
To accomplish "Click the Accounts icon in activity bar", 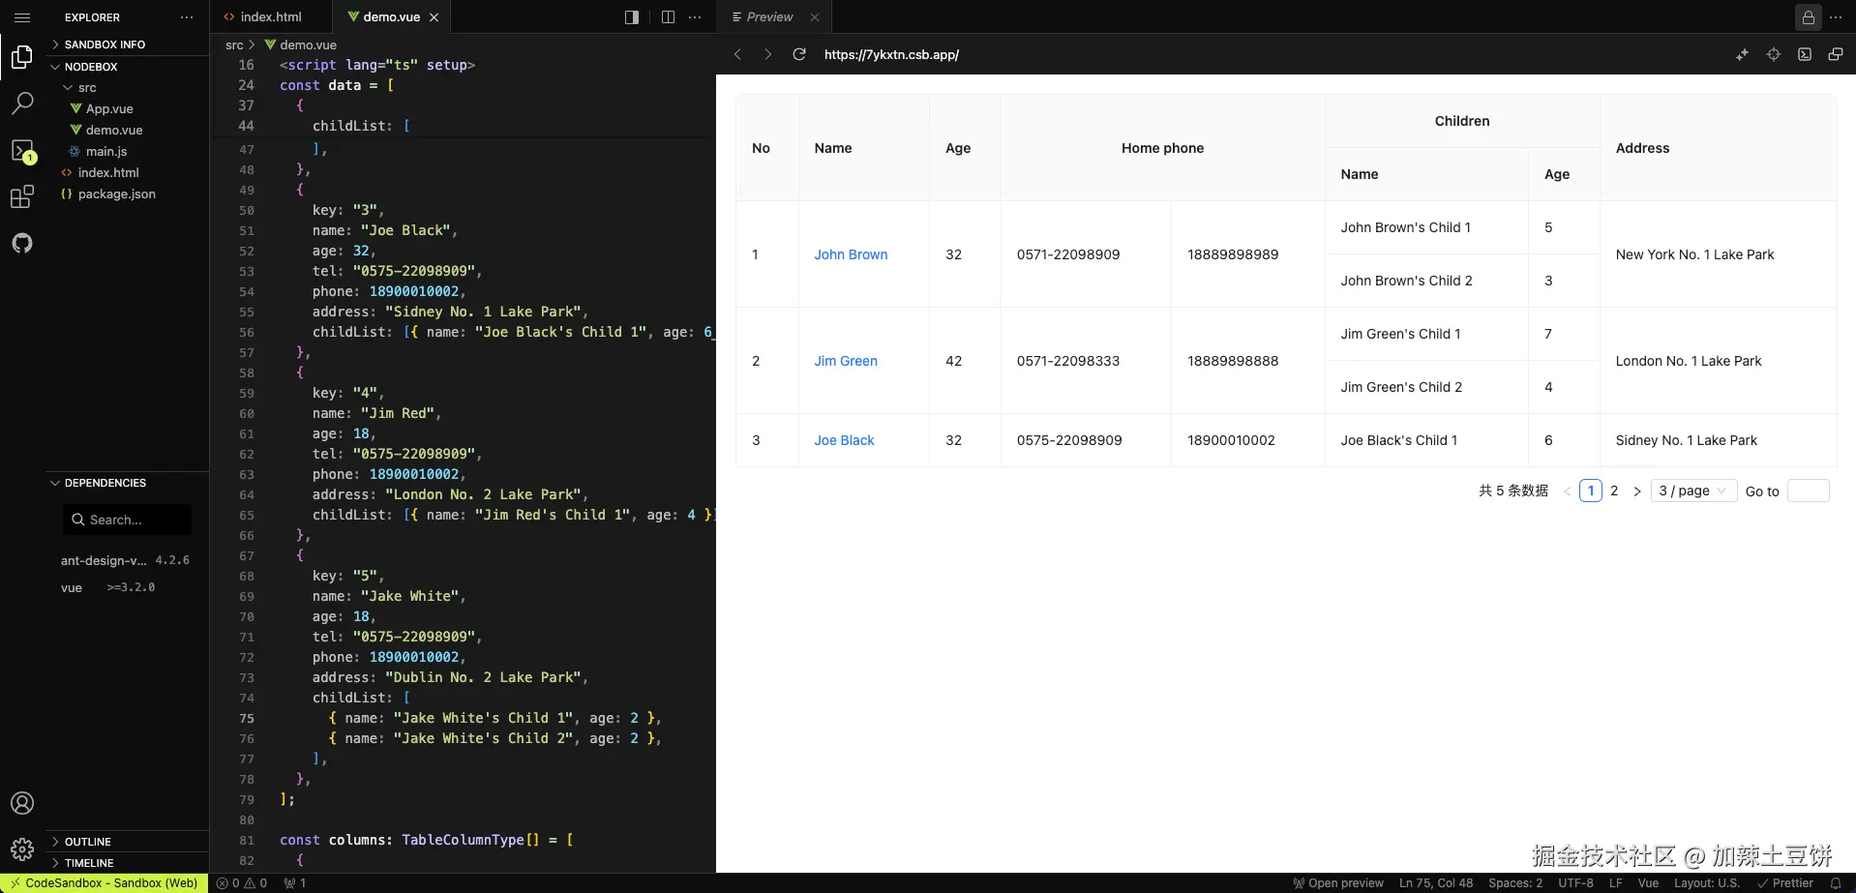I will click(x=22, y=803).
